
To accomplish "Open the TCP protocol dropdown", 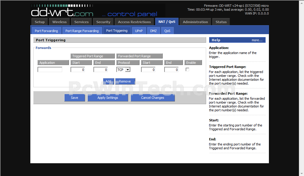I will point(123,69).
